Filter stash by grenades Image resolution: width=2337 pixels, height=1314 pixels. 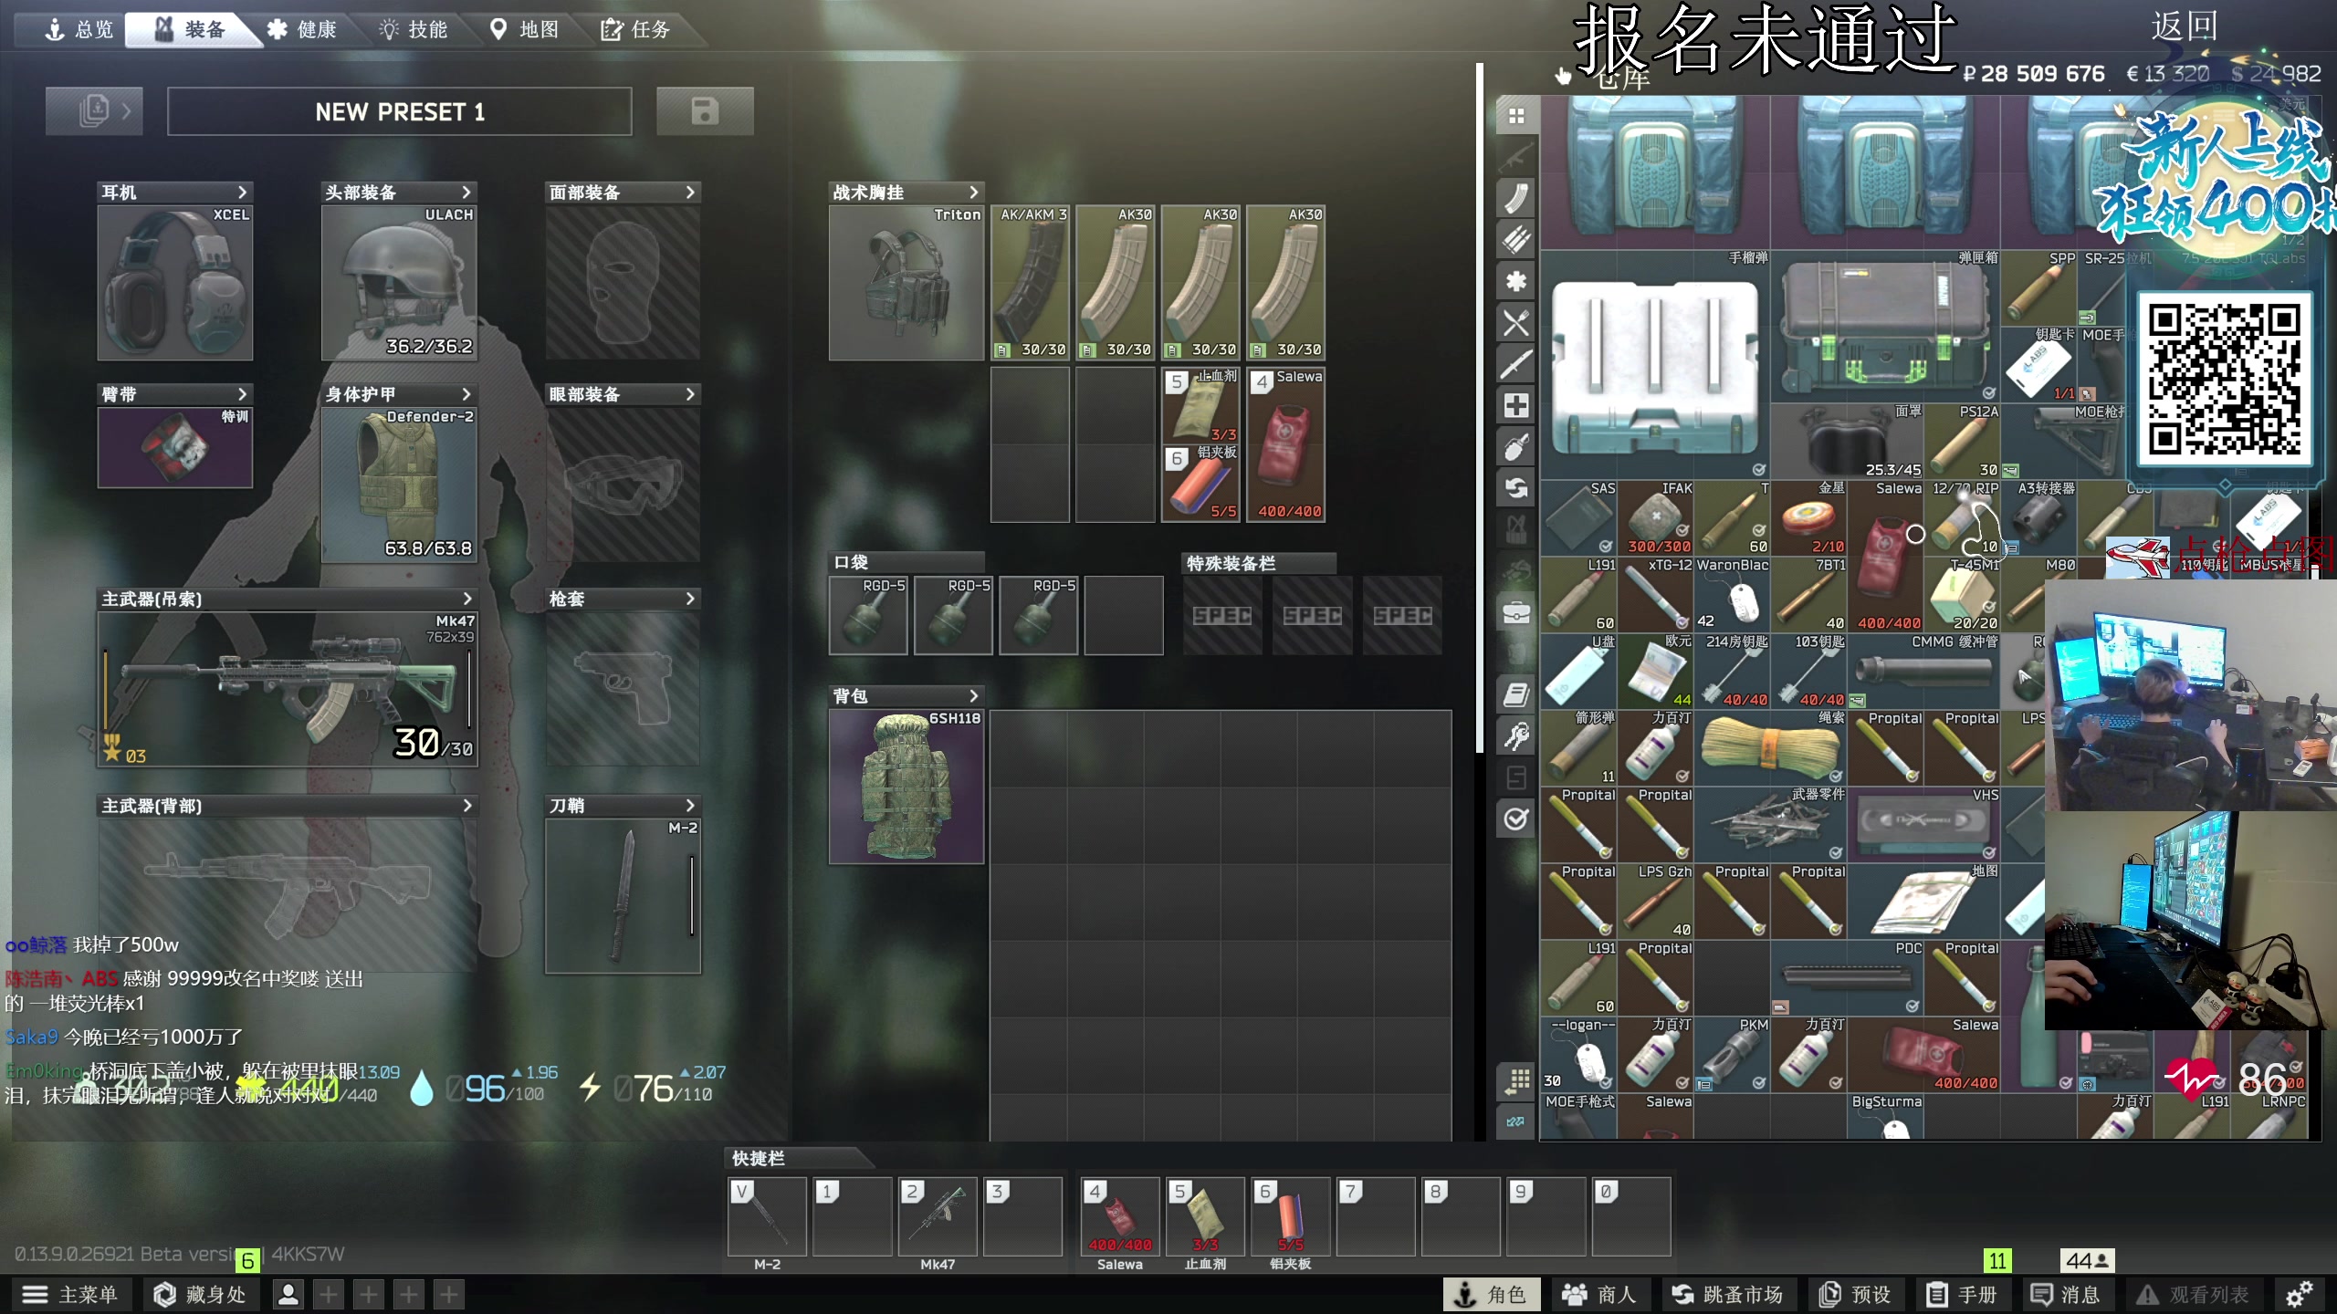[1516, 447]
